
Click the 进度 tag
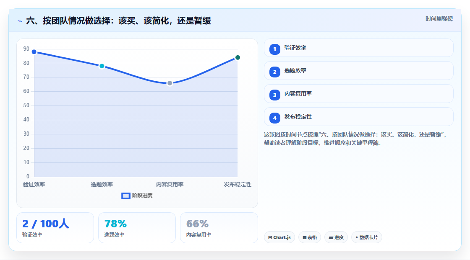[336, 237]
